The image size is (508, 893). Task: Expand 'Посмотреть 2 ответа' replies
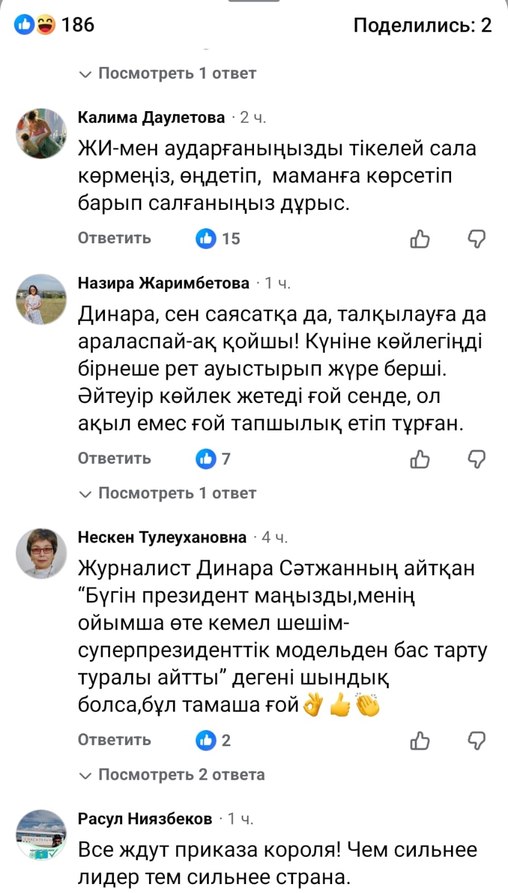click(172, 775)
